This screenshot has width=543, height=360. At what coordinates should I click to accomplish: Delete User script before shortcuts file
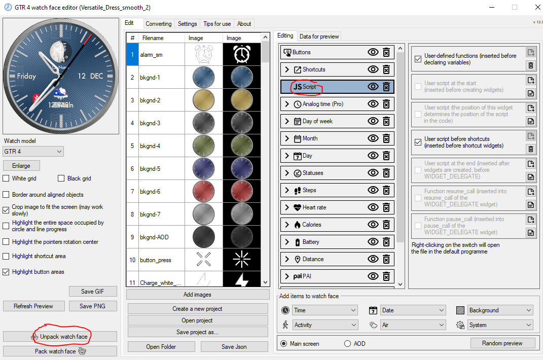pos(530,149)
